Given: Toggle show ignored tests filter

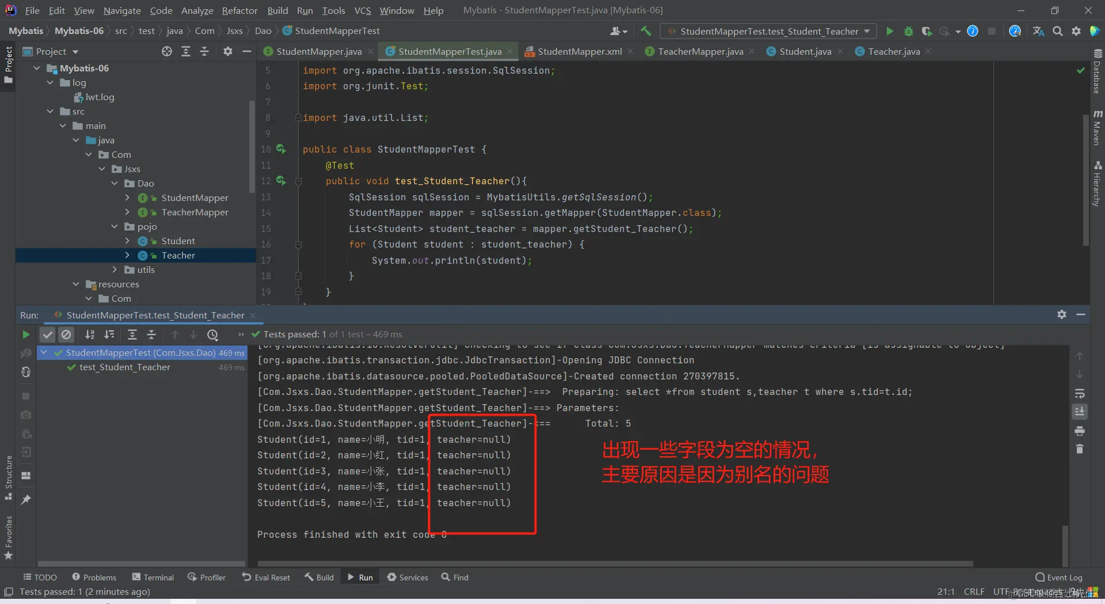Looking at the screenshot, I should click(67, 335).
